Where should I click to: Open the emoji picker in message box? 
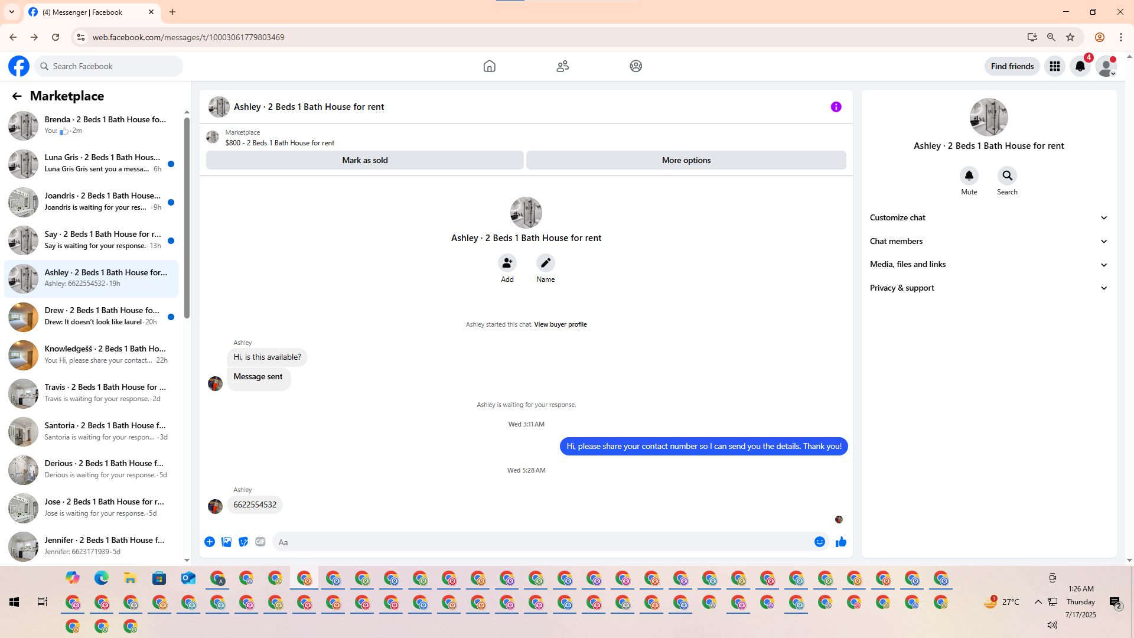coord(820,542)
